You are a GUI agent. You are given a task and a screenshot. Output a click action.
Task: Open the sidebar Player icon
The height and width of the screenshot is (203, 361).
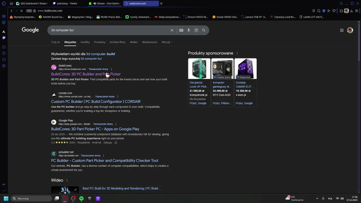click(4, 47)
